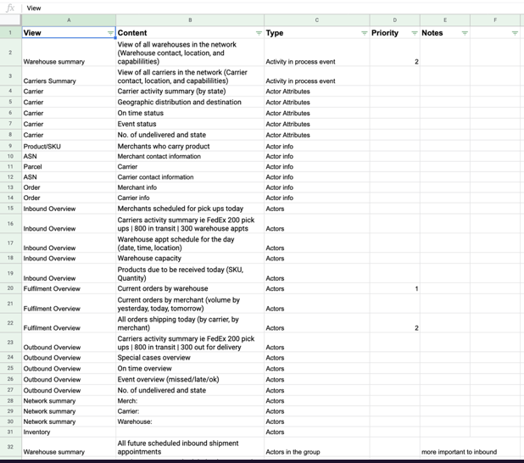The image size is (524, 463).
Task: Select the Parcel cell
Action: [x=69, y=166]
